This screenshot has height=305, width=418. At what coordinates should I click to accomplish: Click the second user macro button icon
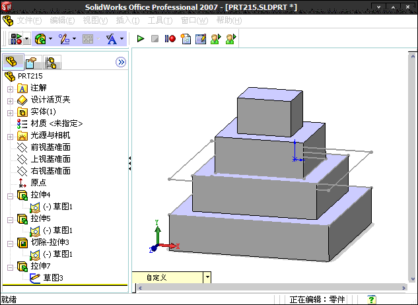[x=231, y=39]
